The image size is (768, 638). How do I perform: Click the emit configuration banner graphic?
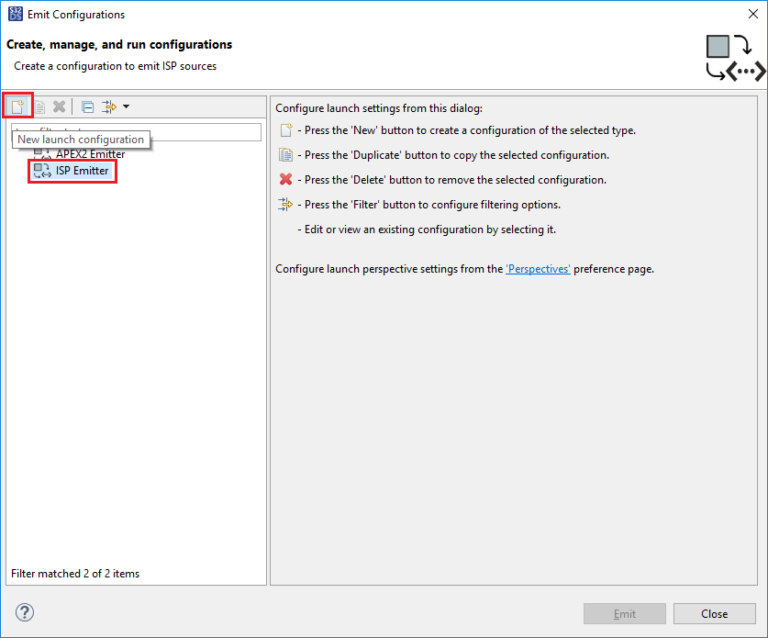click(734, 57)
